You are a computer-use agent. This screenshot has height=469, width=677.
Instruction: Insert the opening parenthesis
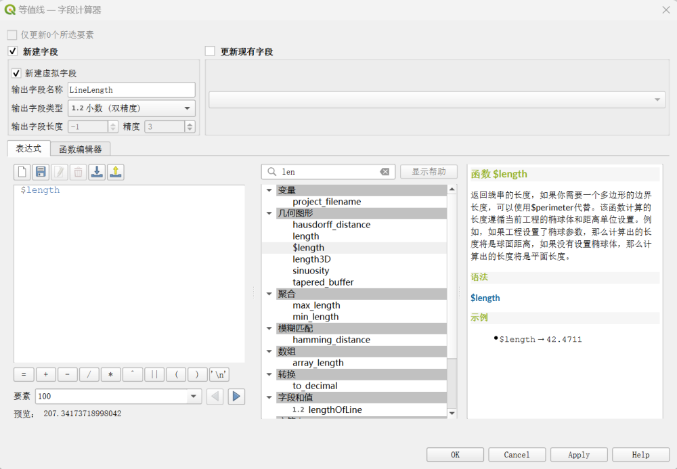click(176, 374)
